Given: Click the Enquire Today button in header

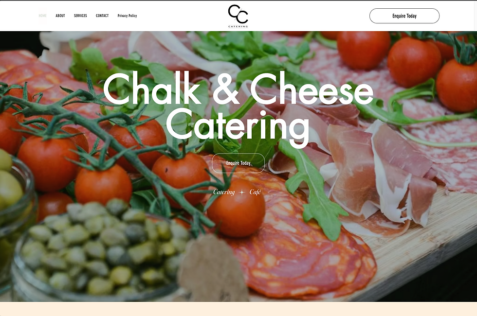Looking at the screenshot, I should click(404, 16).
